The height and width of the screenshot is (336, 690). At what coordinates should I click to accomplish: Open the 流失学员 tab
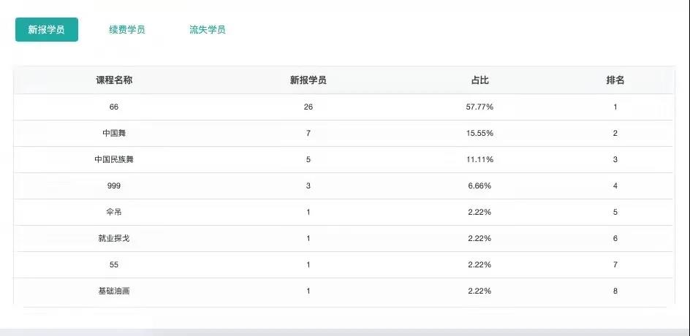(207, 30)
